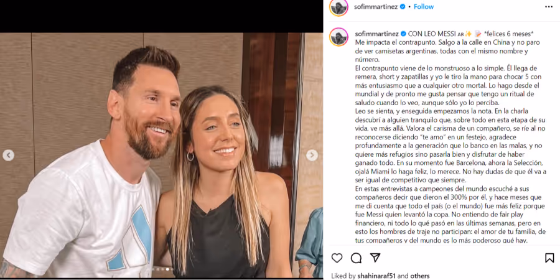Open the sofimmartinez username in the header
Screen dimensions: 560x280
(376, 7)
